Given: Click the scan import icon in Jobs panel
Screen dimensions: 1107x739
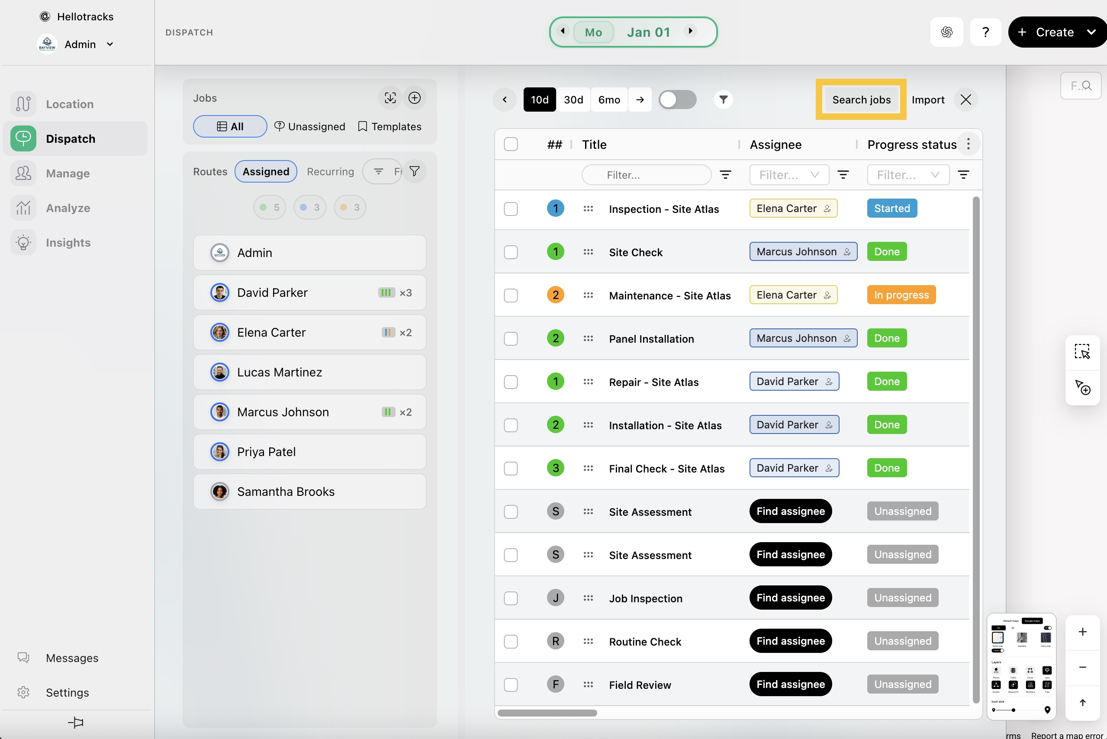Looking at the screenshot, I should pyautogui.click(x=390, y=98).
